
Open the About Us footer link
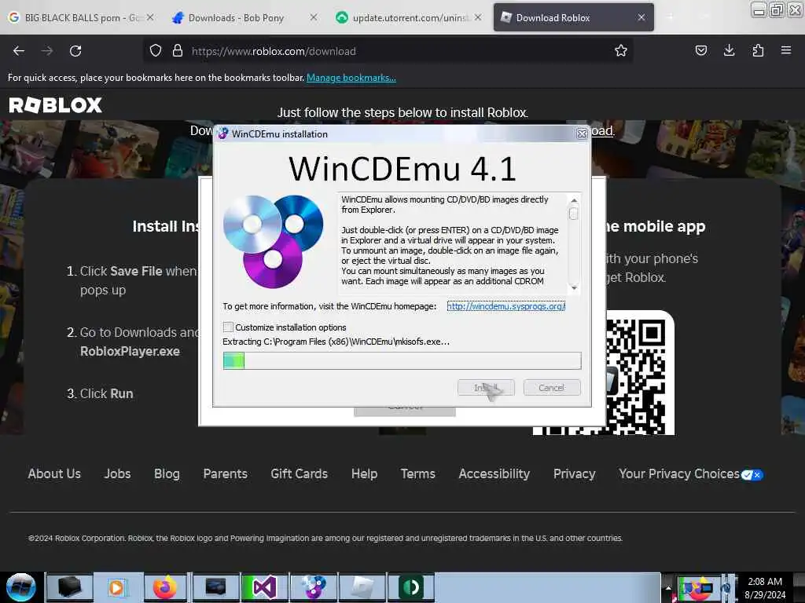click(54, 473)
